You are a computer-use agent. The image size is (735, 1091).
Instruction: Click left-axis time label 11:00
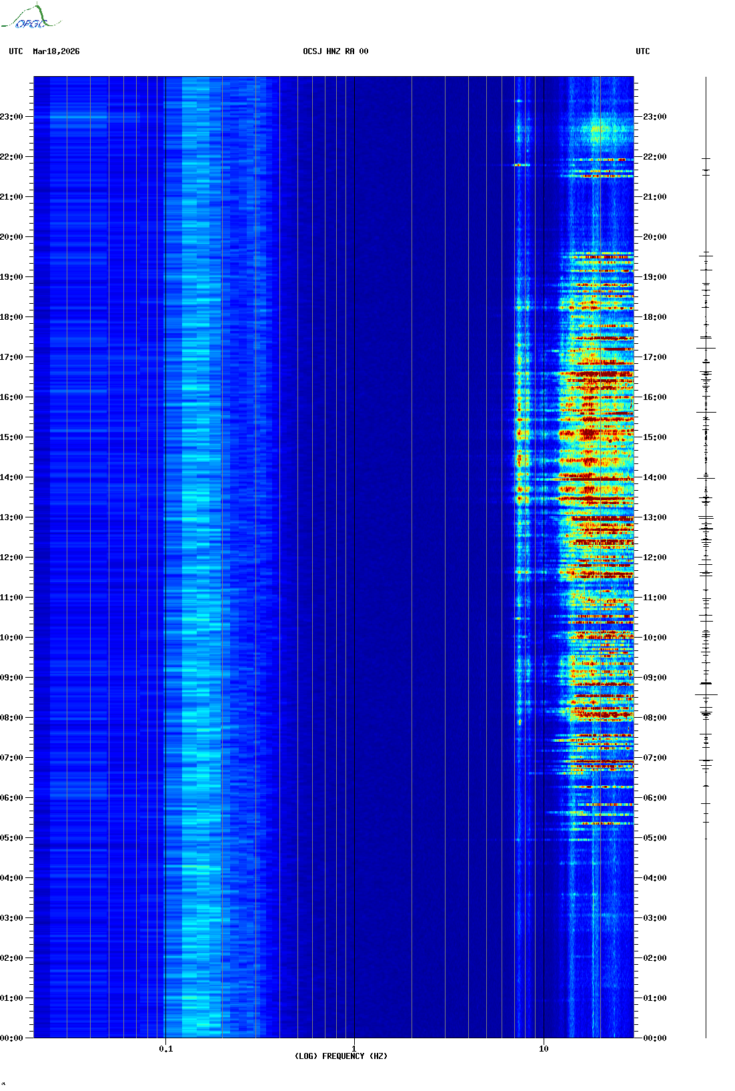pos(11,598)
